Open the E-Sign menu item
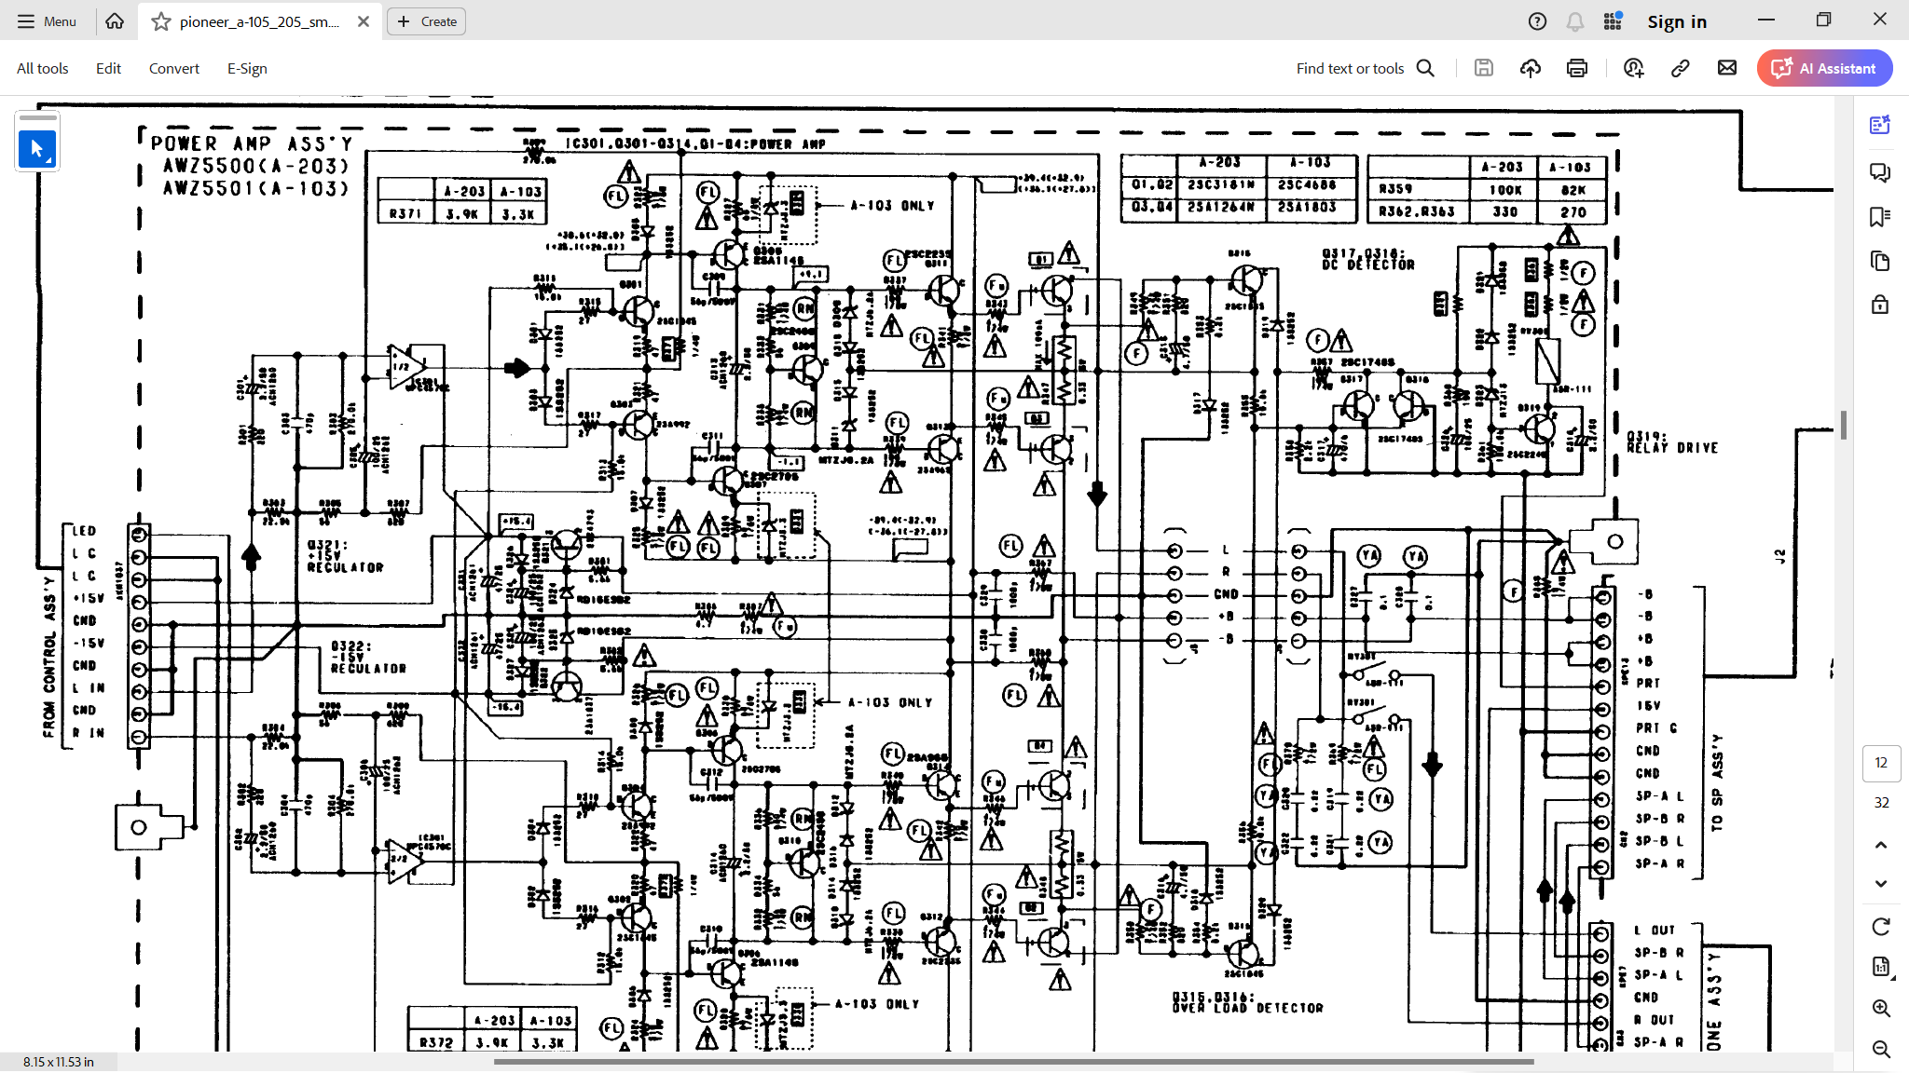 point(247,68)
